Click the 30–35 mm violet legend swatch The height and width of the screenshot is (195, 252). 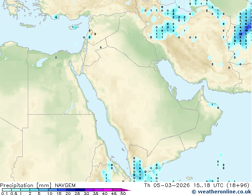coord(89,190)
